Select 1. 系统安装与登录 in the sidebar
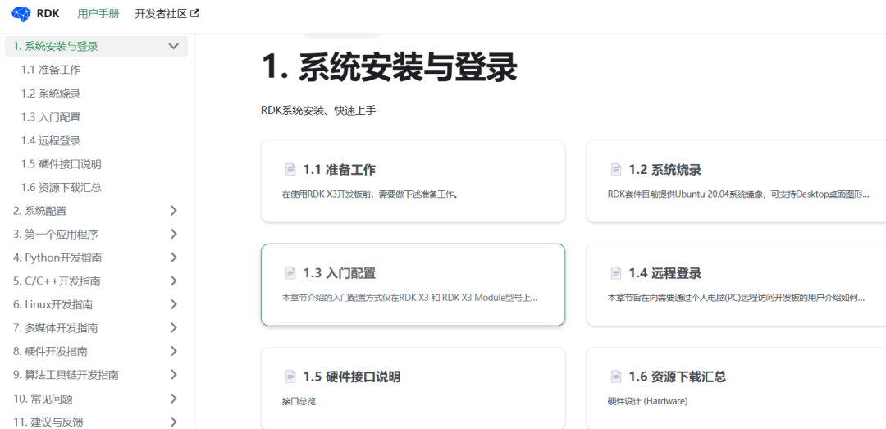 coord(56,47)
